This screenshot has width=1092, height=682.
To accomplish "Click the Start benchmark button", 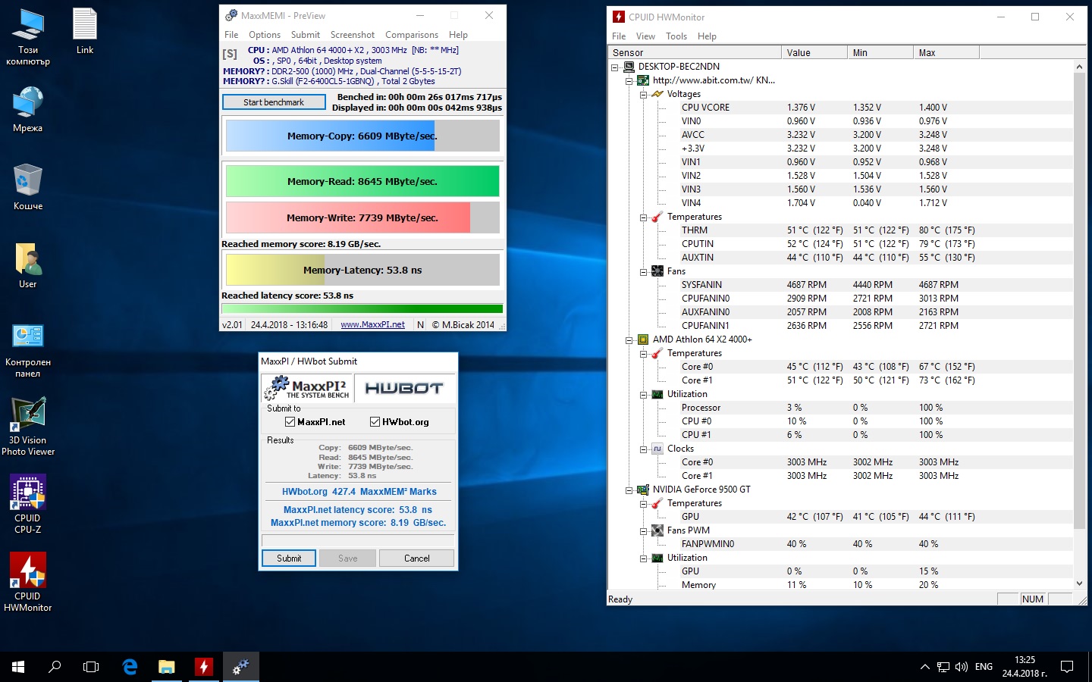I will tap(274, 102).
